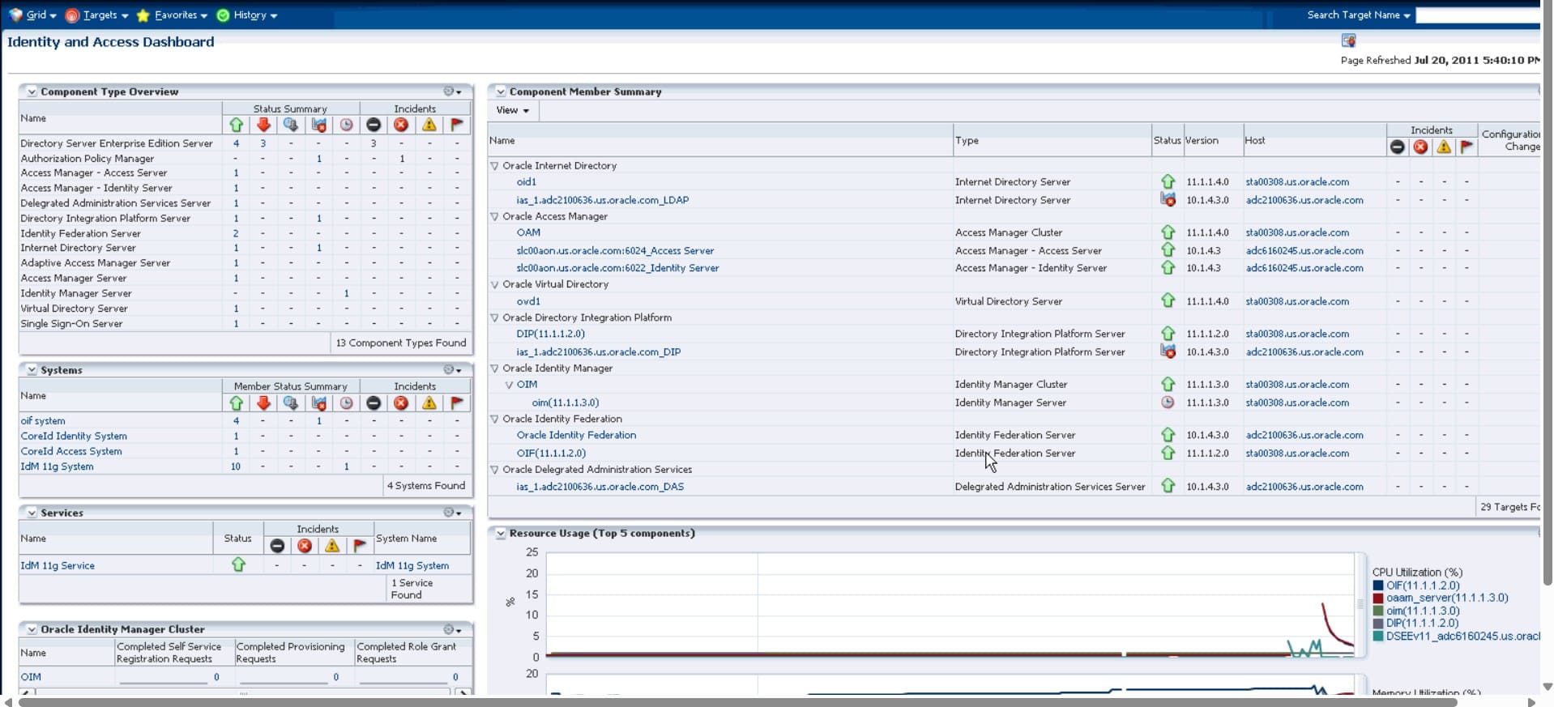1554x707 pixels.
Task: Open the Services panel gear options
Action: click(x=451, y=513)
